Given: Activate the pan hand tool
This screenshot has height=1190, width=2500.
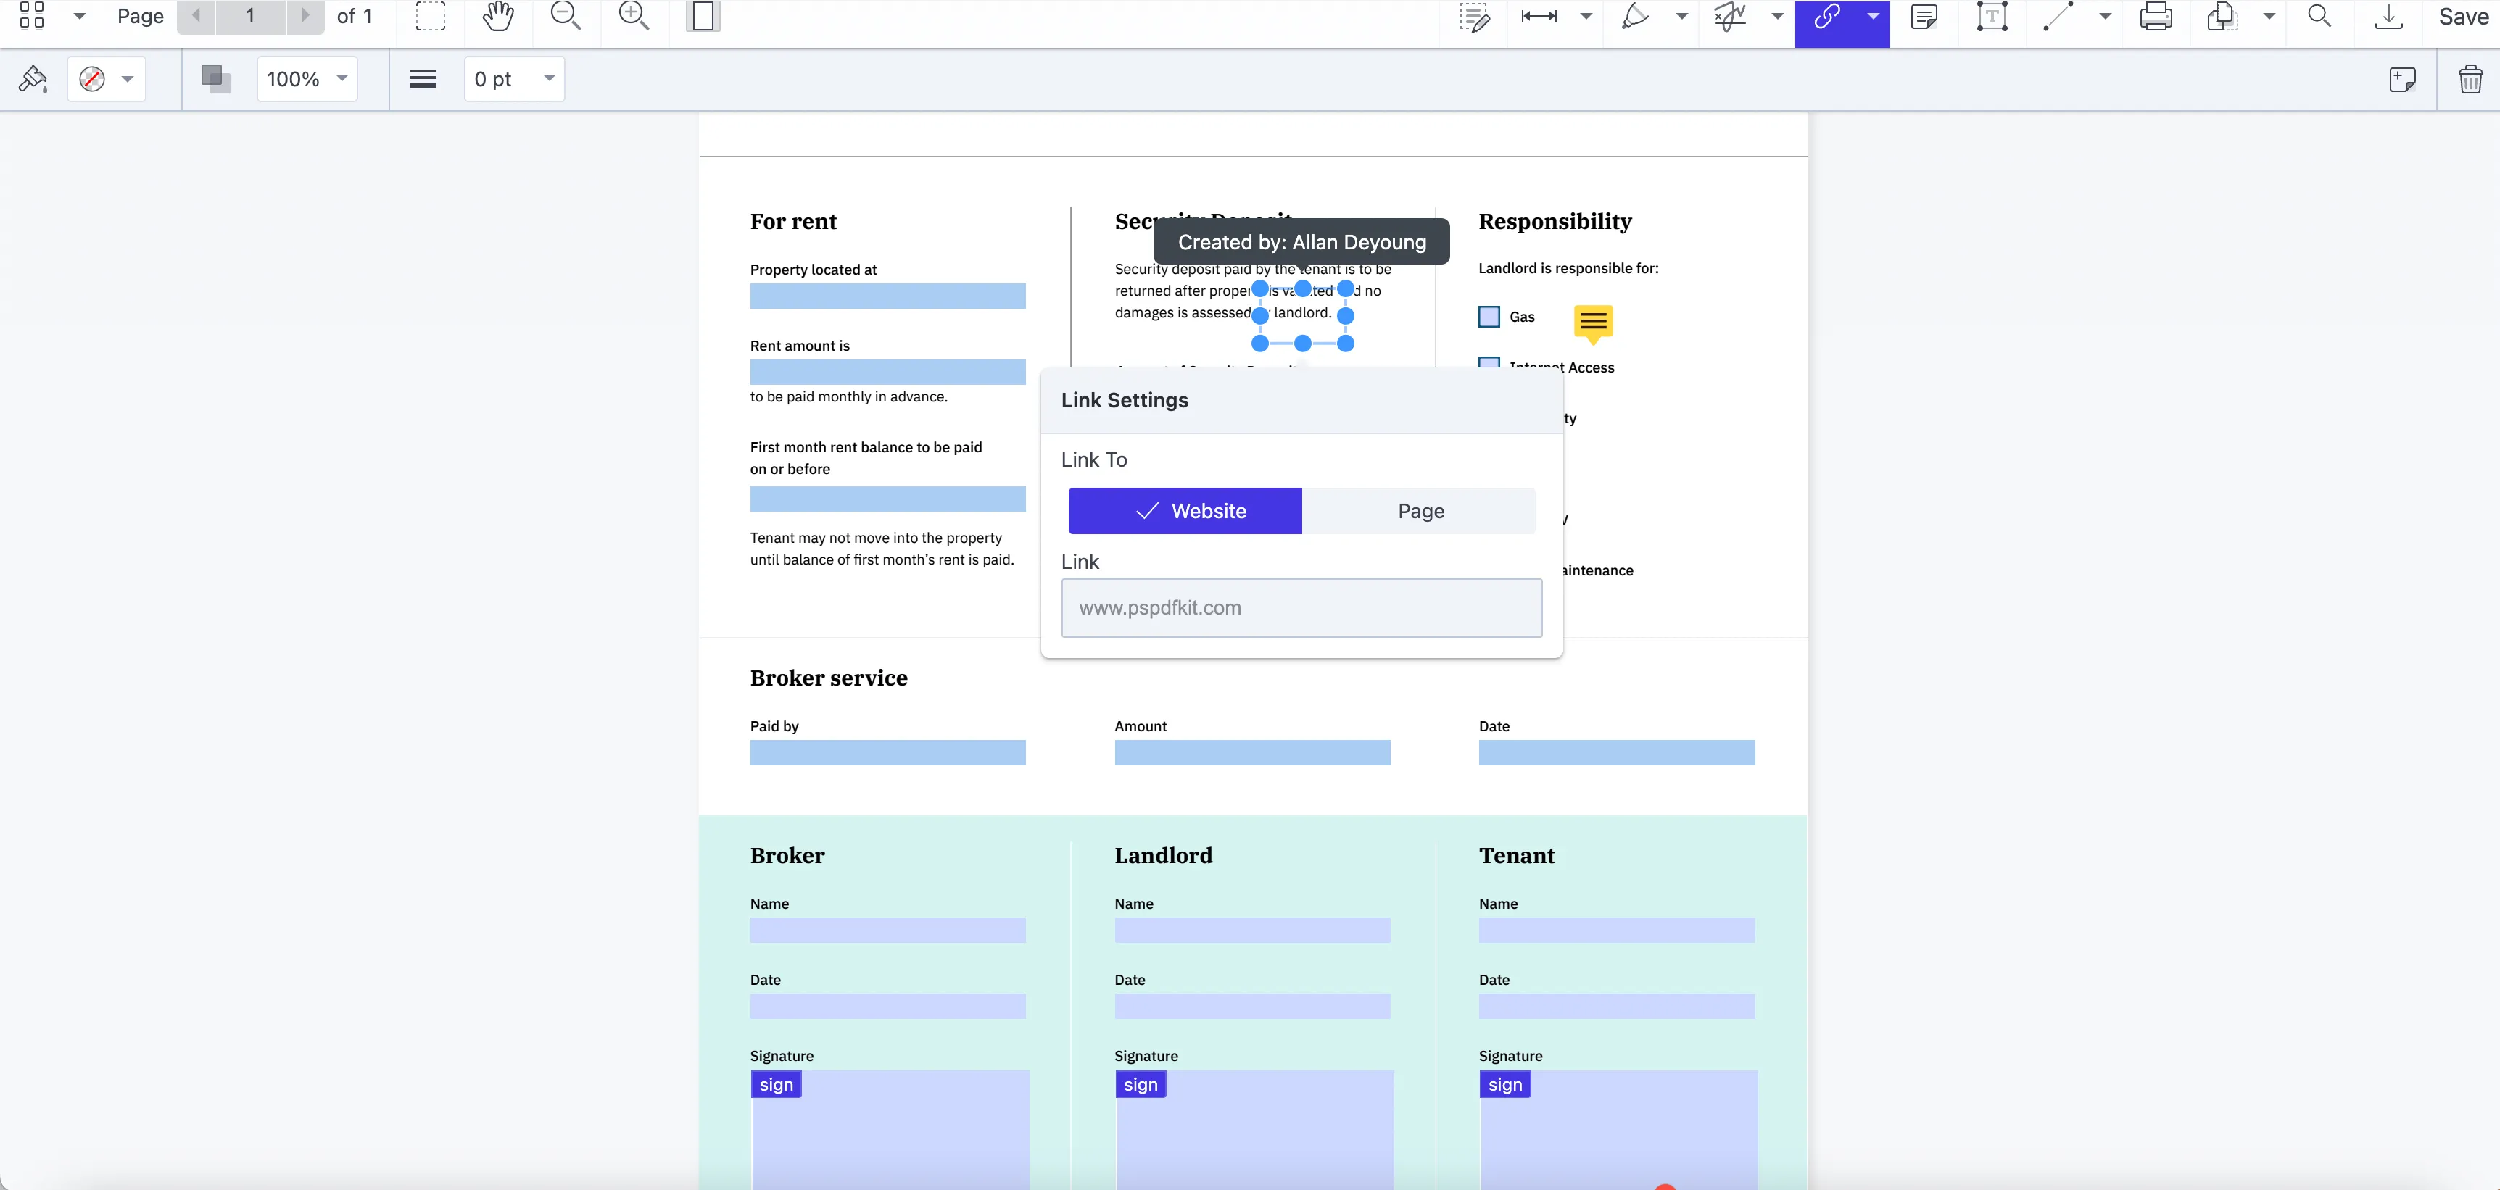Looking at the screenshot, I should [499, 15].
